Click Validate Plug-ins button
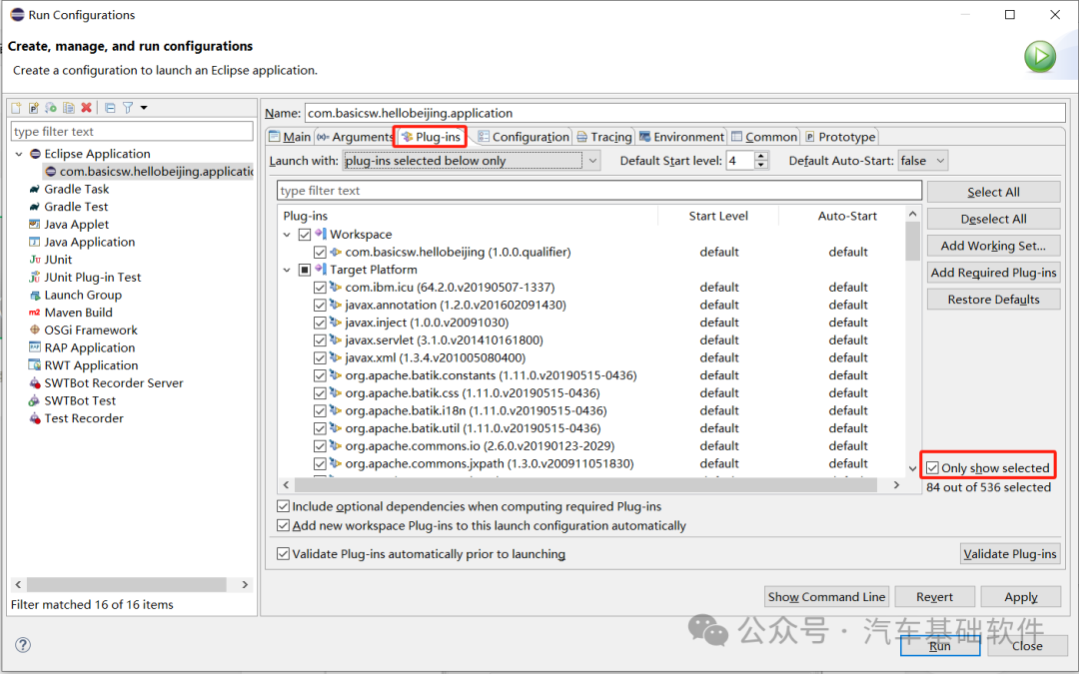The image size is (1079, 674). tap(1009, 553)
